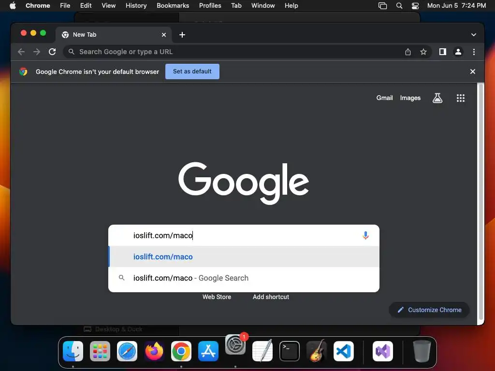Open the Help menu
Viewport: 495px width, 371px height.
tap(291, 6)
